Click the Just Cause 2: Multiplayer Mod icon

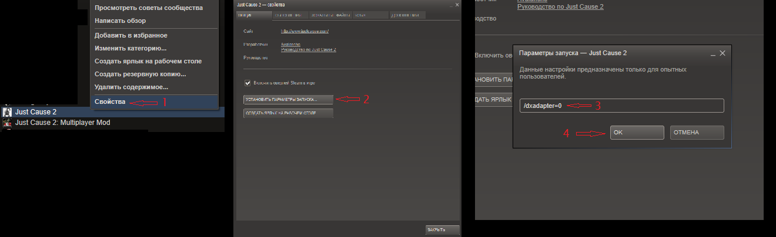8,123
